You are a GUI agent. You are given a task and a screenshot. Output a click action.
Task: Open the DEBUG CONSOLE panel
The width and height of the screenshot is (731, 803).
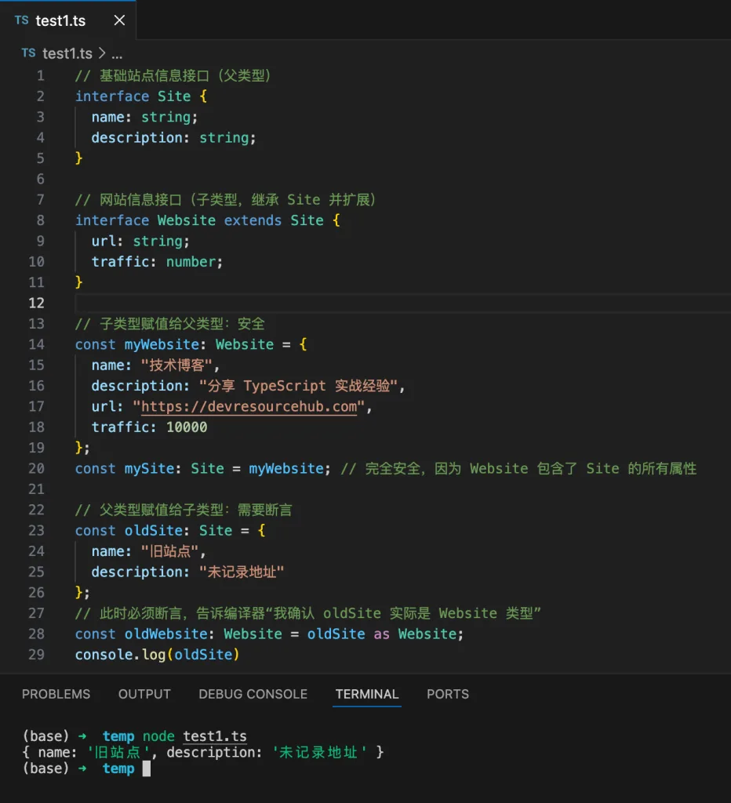[x=253, y=694]
